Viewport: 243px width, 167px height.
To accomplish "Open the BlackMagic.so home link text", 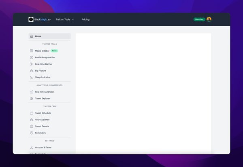I will point(43,19).
